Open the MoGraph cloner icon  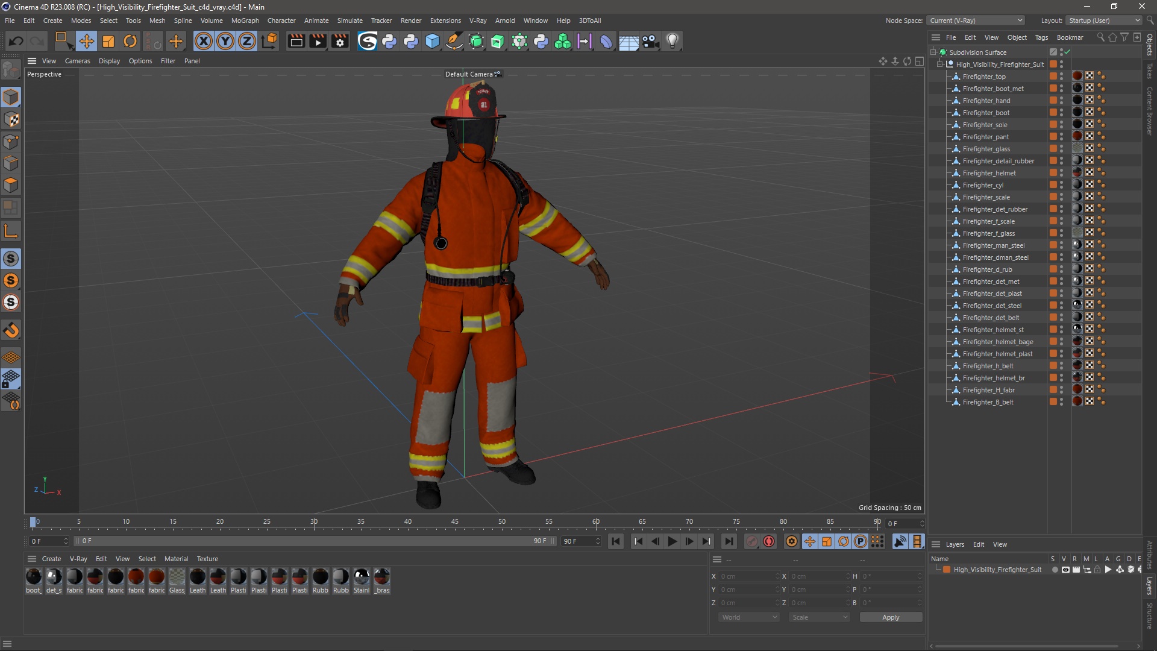563,41
